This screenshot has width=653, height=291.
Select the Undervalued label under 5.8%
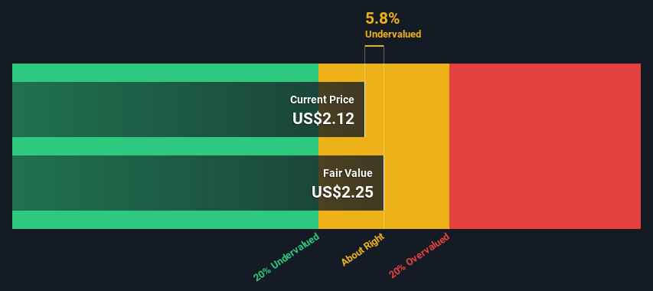coord(393,34)
